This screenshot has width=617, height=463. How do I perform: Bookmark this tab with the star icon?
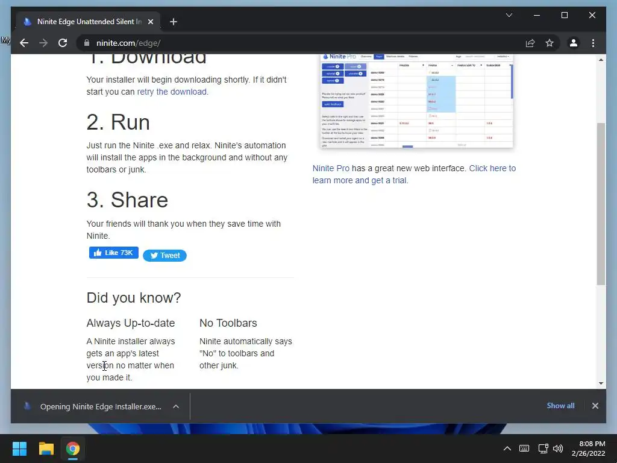pyautogui.click(x=550, y=43)
